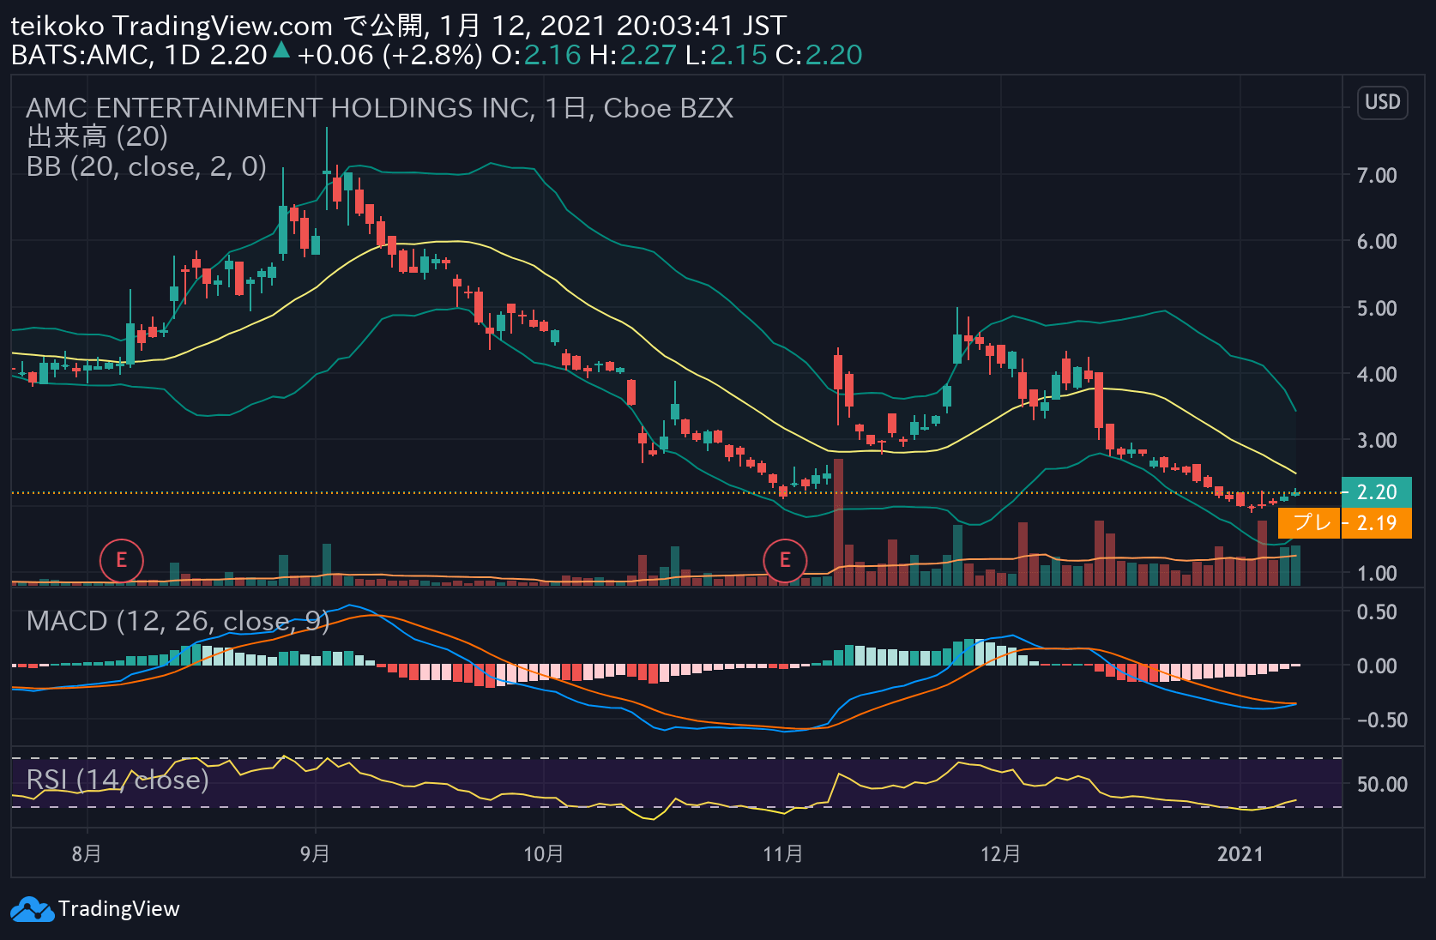This screenshot has height=940, width=1436.
Task: Click the BB (20, close, 2, 0) indicator label
Action: pyautogui.click(x=147, y=166)
